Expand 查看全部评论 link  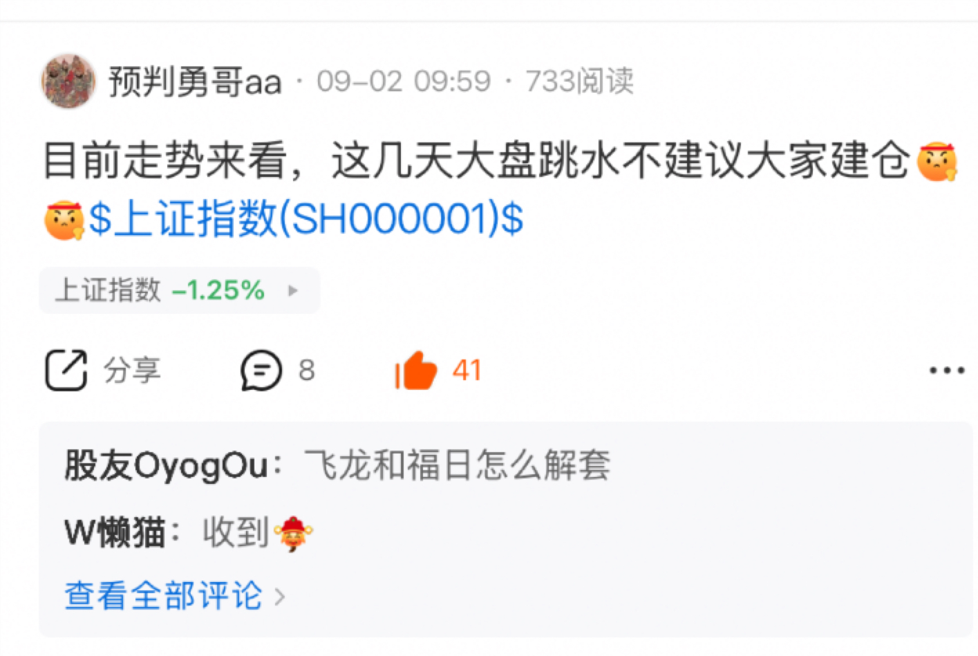click(164, 595)
